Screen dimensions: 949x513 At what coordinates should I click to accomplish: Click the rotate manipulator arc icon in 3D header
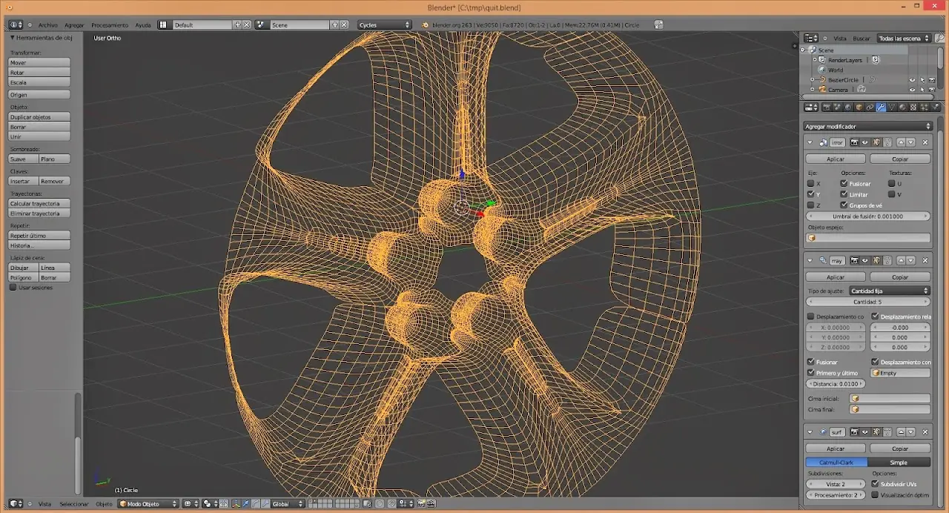point(255,503)
